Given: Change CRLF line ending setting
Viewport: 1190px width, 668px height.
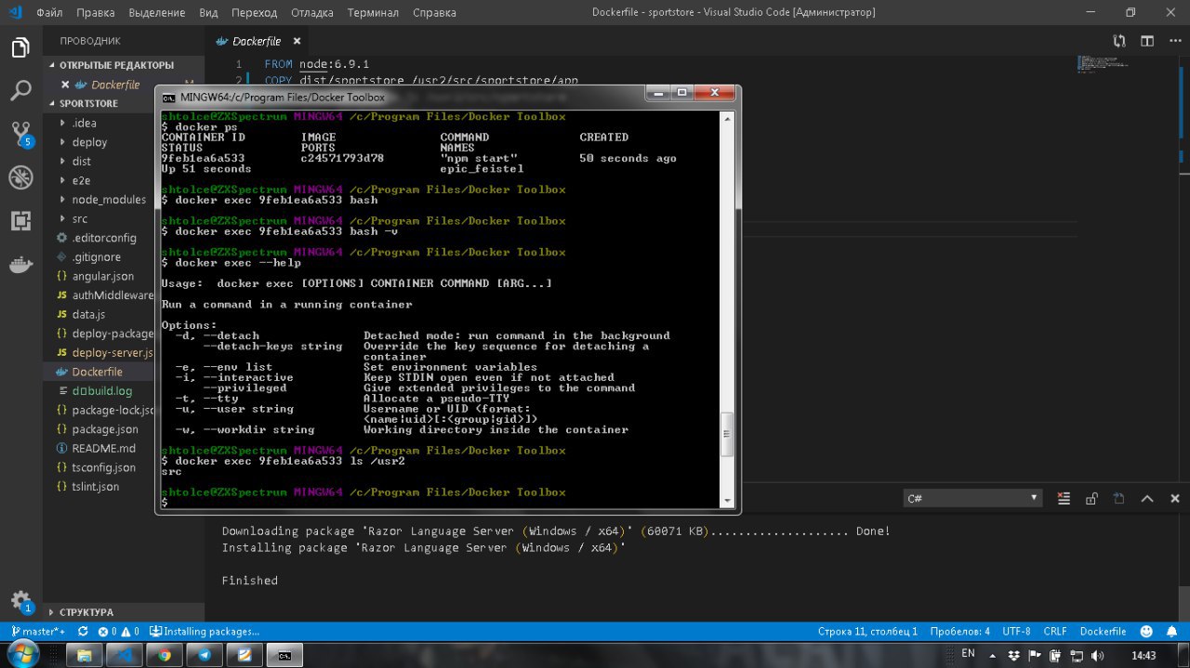Looking at the screenshot, I should 1055,631.
